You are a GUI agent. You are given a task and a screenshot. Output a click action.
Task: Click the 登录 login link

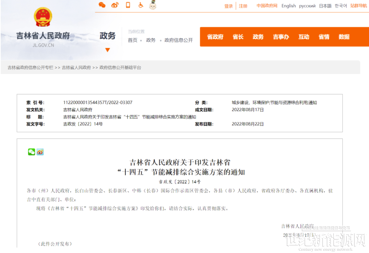tap(228, 6)
